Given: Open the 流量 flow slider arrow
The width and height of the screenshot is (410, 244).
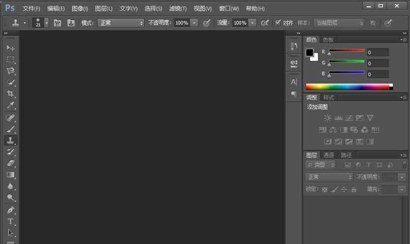Looking at the screenshot, I should (x=252, y=23).
